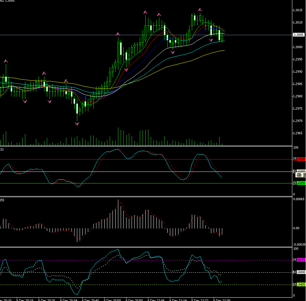Click the second-highest up fractal arrow near 1.3012
This screenshot has height=301, width=306.
coord(145,12)
